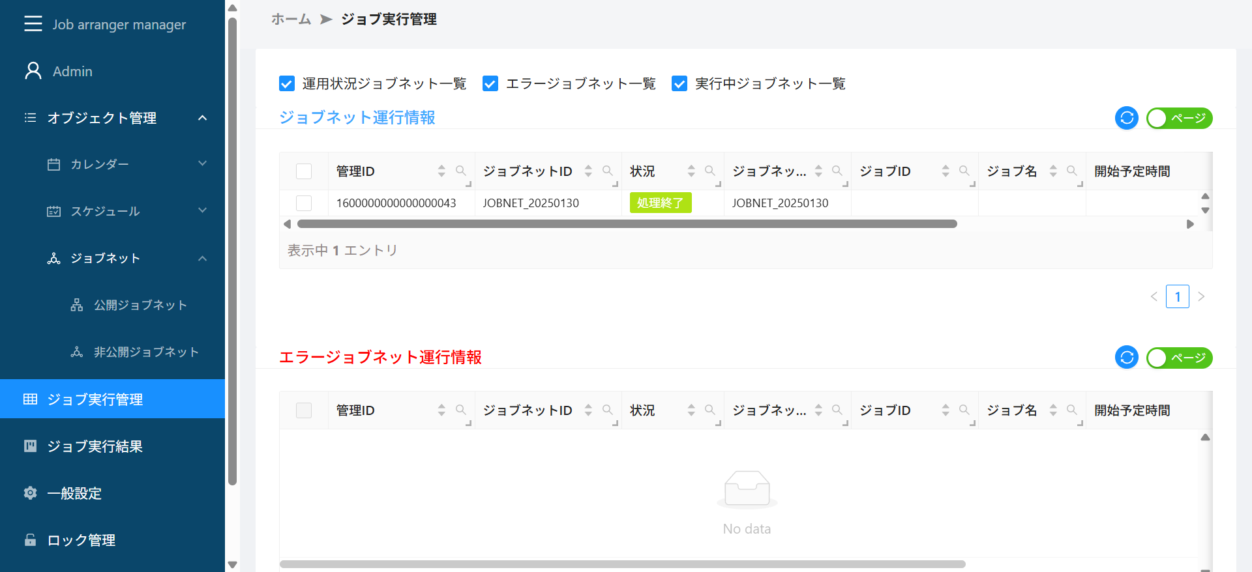Open search filter for 状況 column in top table

click(x=710, y=171)
